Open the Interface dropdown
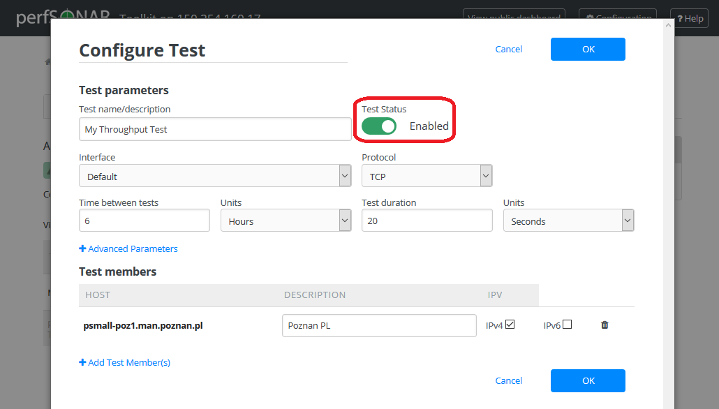The width and height of the screenshot is (719, 409). click(215, 176)
